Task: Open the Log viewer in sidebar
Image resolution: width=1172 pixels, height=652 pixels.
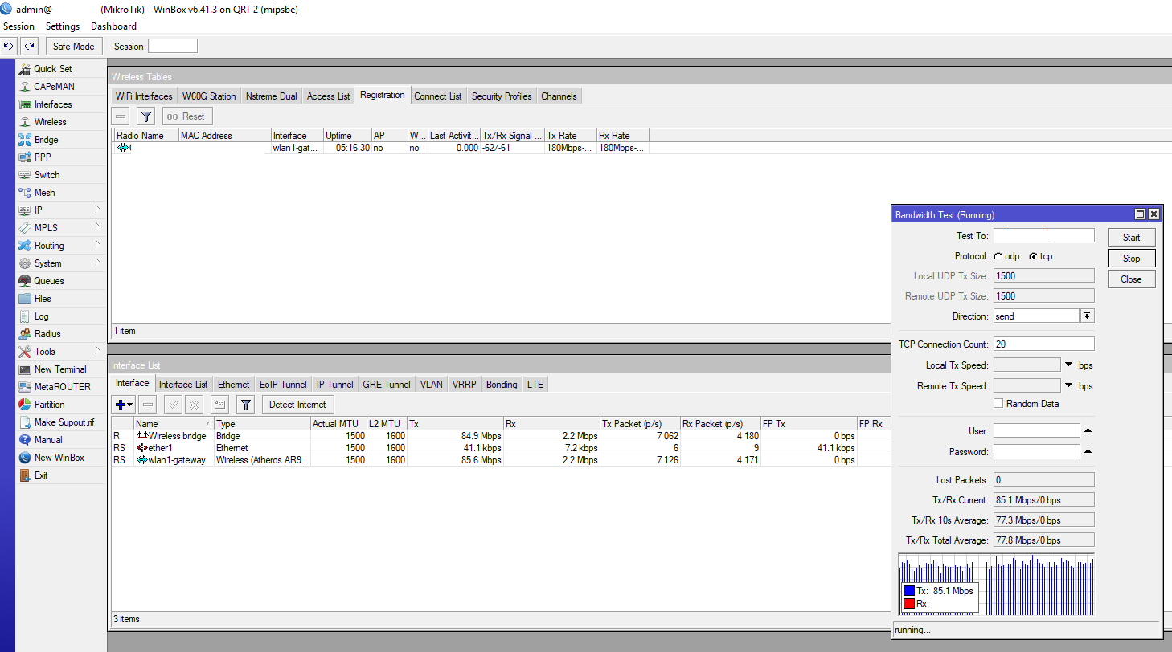Action: pyautogui.click(x=41, y=316)
